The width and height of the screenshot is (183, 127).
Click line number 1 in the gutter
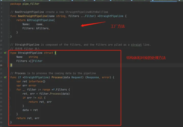(x=2, y=4)
